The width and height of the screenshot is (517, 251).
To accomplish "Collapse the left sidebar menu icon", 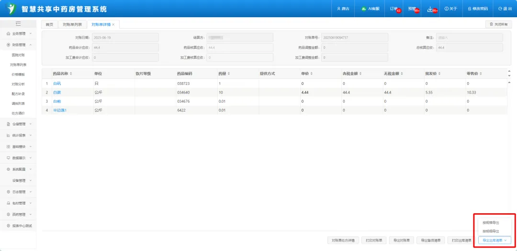I will 18,23.
